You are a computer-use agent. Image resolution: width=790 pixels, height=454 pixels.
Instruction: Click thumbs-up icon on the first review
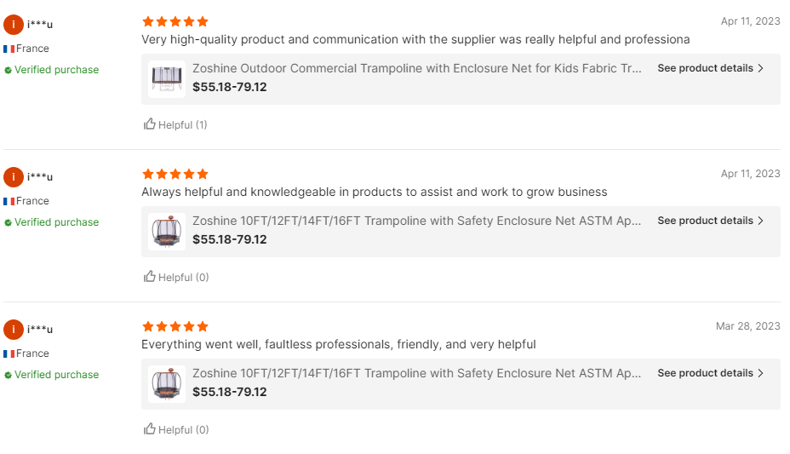click(150, 124)
